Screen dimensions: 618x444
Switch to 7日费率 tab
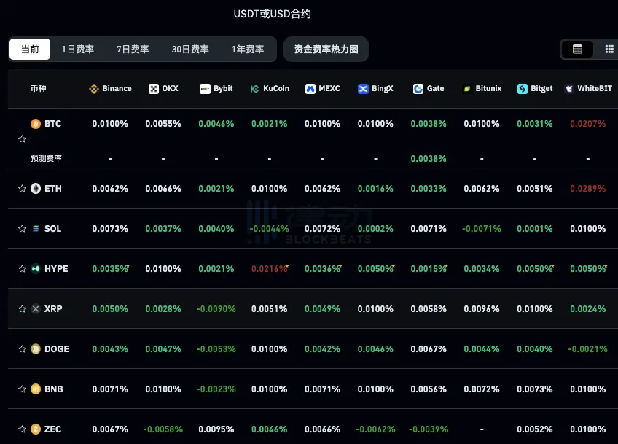pos(133,50)
